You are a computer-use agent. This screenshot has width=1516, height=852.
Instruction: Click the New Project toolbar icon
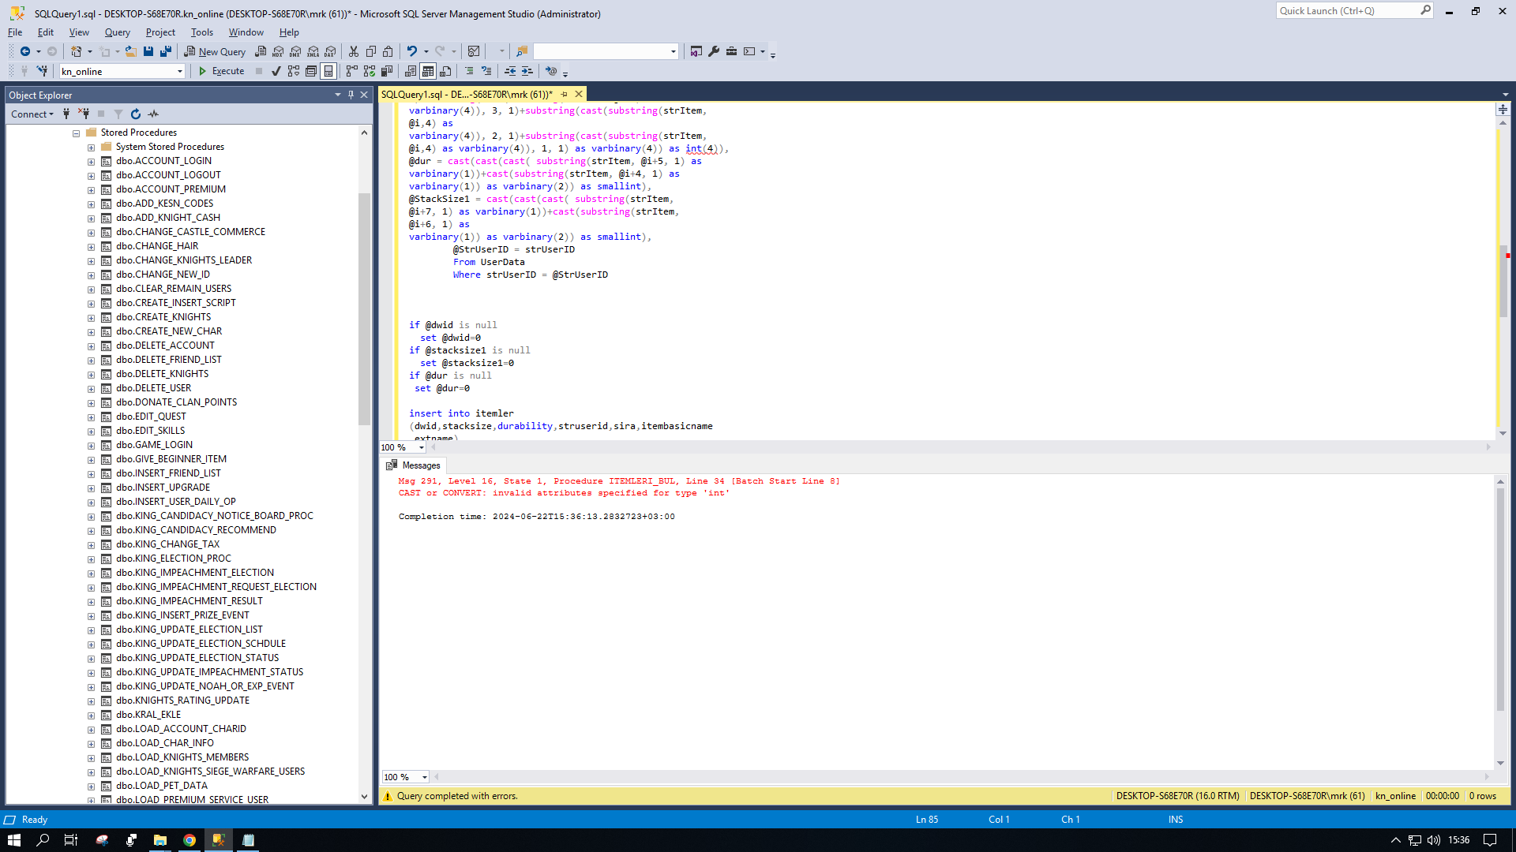[x=77, y=51]
